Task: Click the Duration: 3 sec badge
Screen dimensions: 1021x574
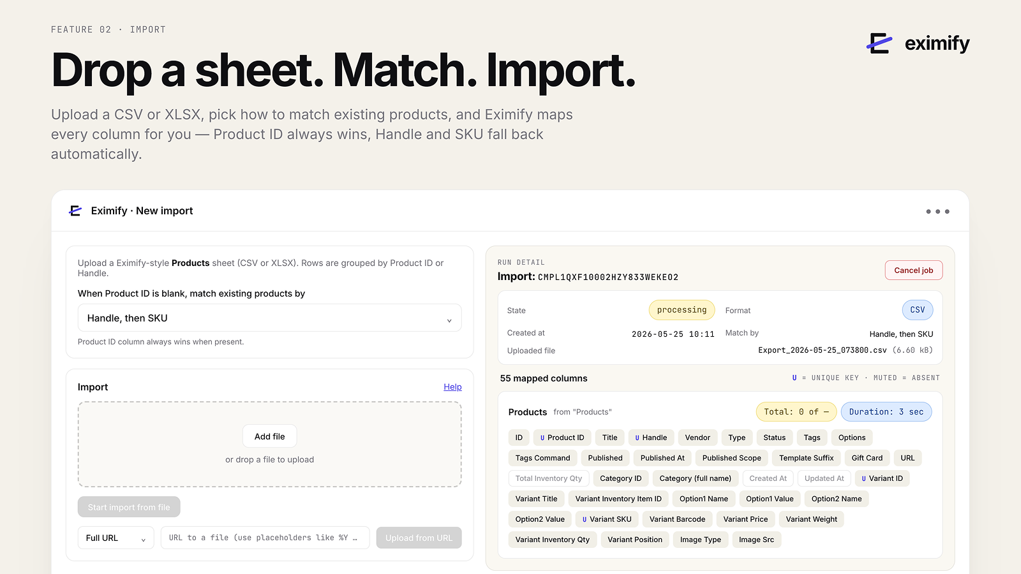Action: (886, 412)
